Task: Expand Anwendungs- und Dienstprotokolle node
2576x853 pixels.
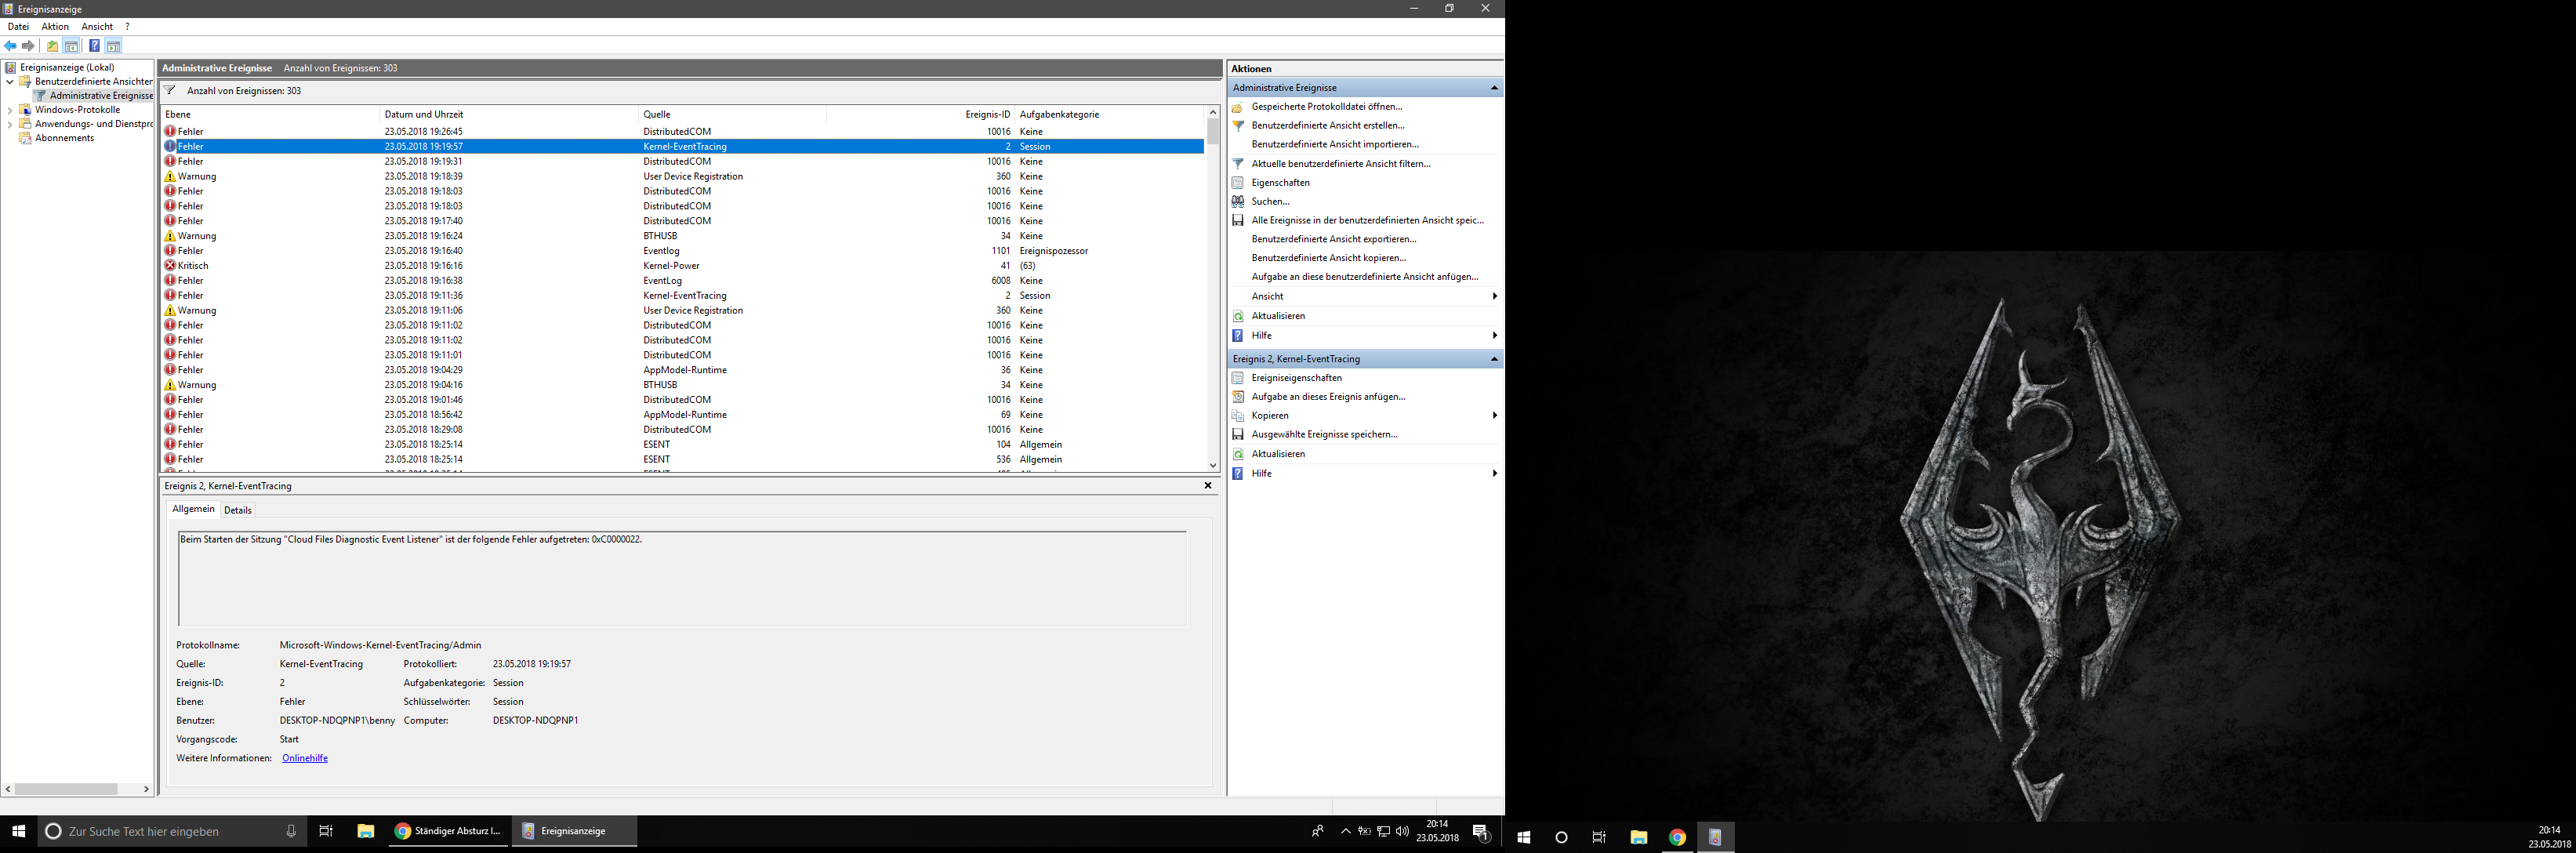Action: 9,123
